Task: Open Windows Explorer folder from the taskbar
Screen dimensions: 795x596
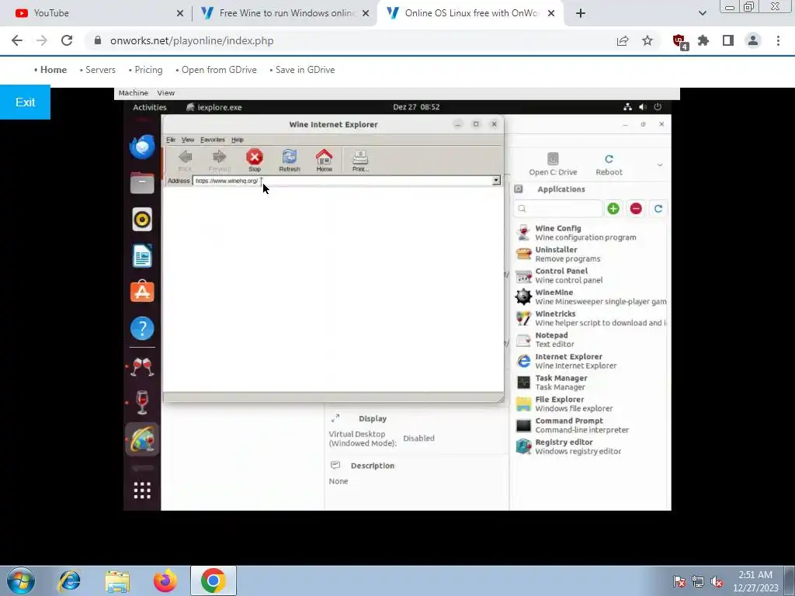Action: 118,580
